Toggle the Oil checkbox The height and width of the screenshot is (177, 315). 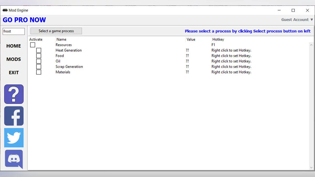coord(39,61)
